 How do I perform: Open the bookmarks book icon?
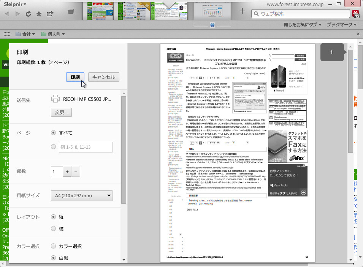[7, 34]
